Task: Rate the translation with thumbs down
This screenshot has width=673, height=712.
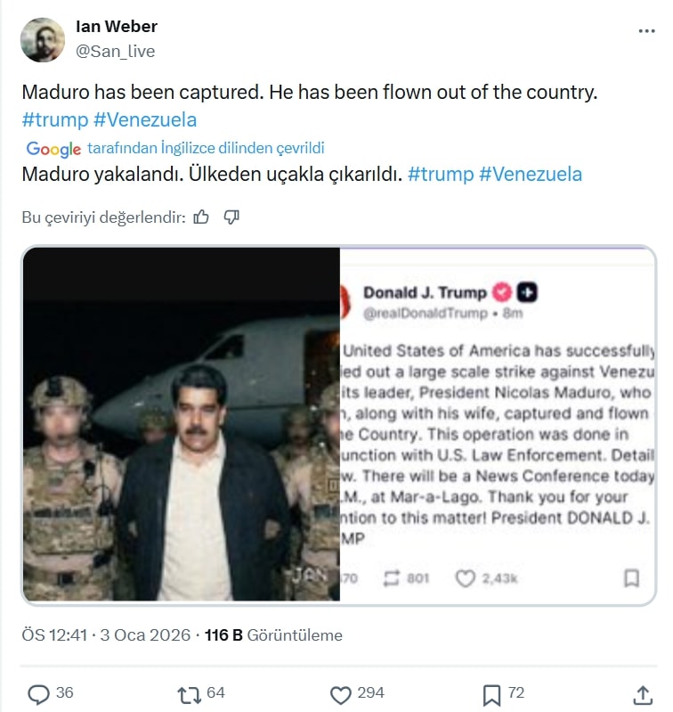Action: click(x=231, y=217)
